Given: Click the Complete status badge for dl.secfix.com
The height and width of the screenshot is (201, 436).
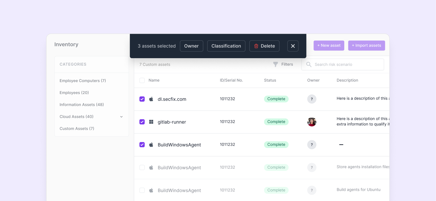Looking at the screenshot, I should (x=276, y=99).
